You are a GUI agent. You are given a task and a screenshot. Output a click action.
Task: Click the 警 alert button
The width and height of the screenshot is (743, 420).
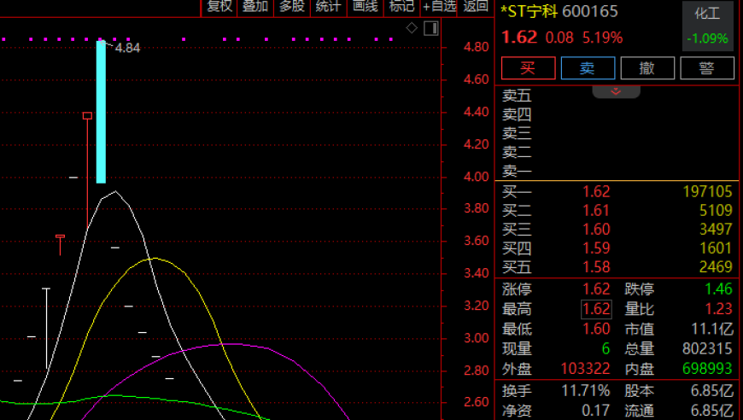tap(707, 68)
